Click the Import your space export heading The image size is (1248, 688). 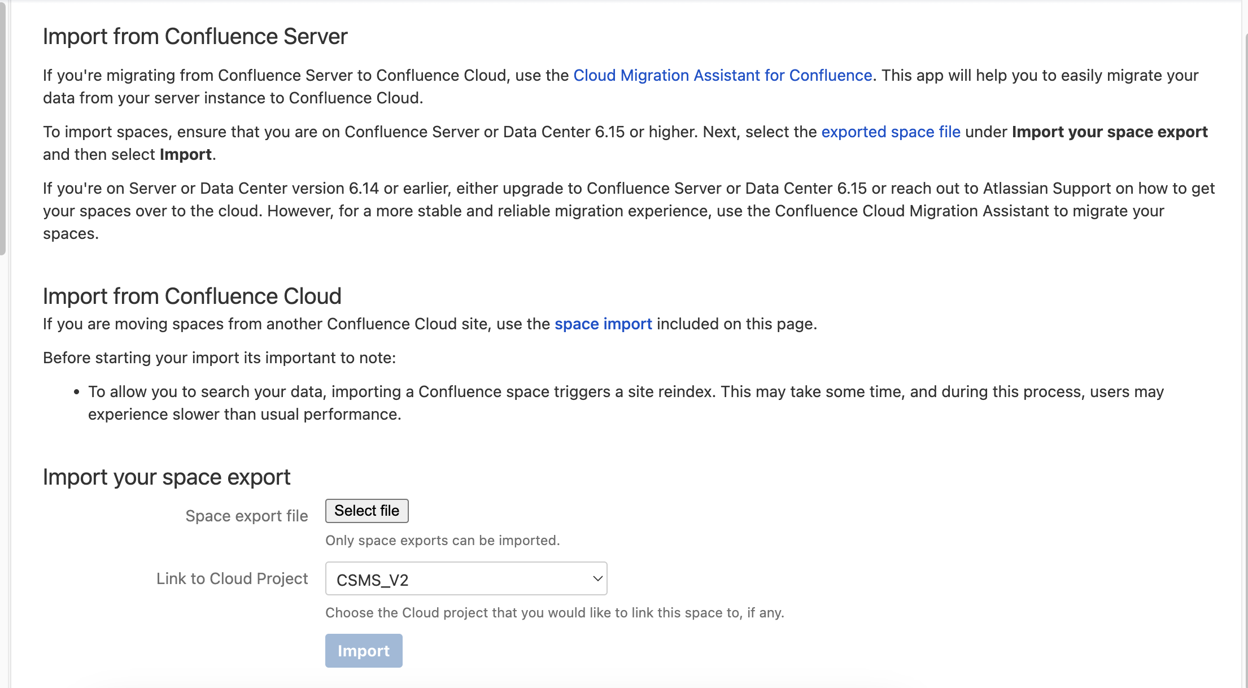167,477
